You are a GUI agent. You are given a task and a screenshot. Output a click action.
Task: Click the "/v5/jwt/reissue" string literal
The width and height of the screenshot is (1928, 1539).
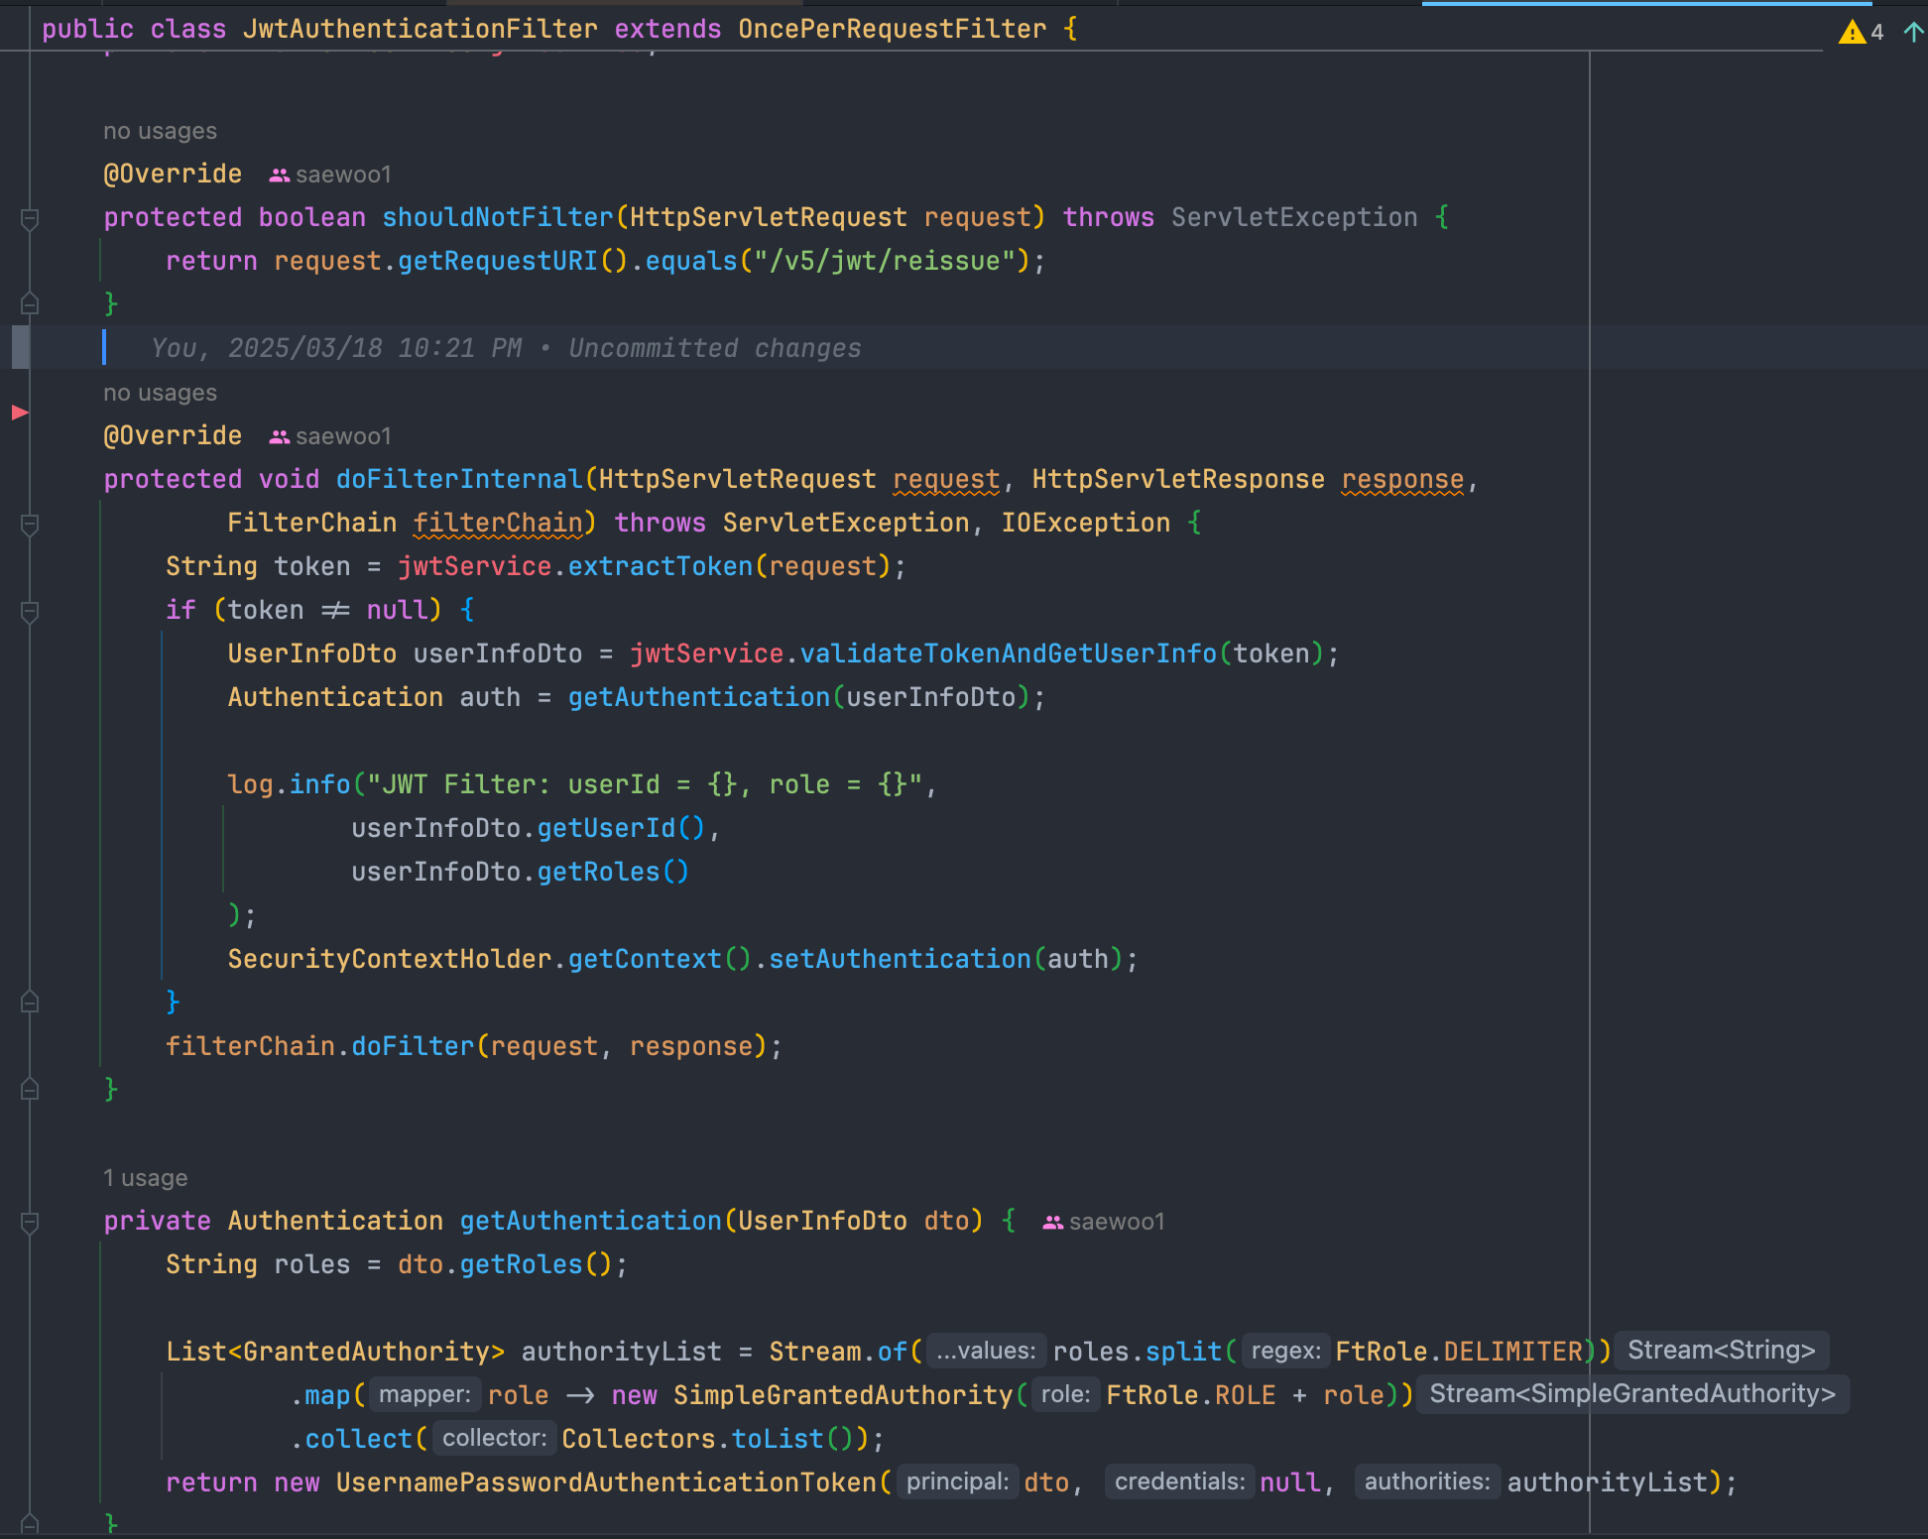pos(885,261)
